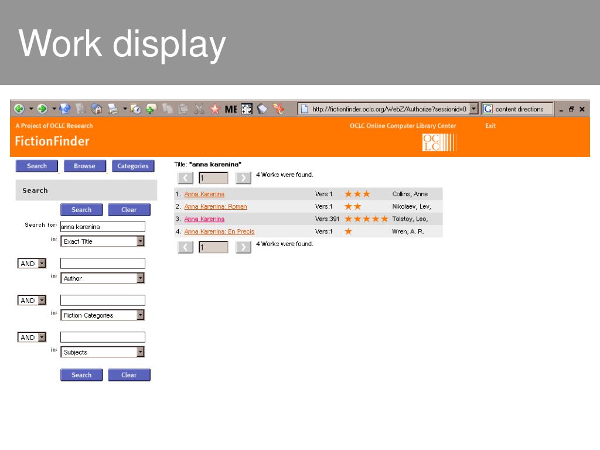Click the Cut scissors icon

tap(199, 109)
